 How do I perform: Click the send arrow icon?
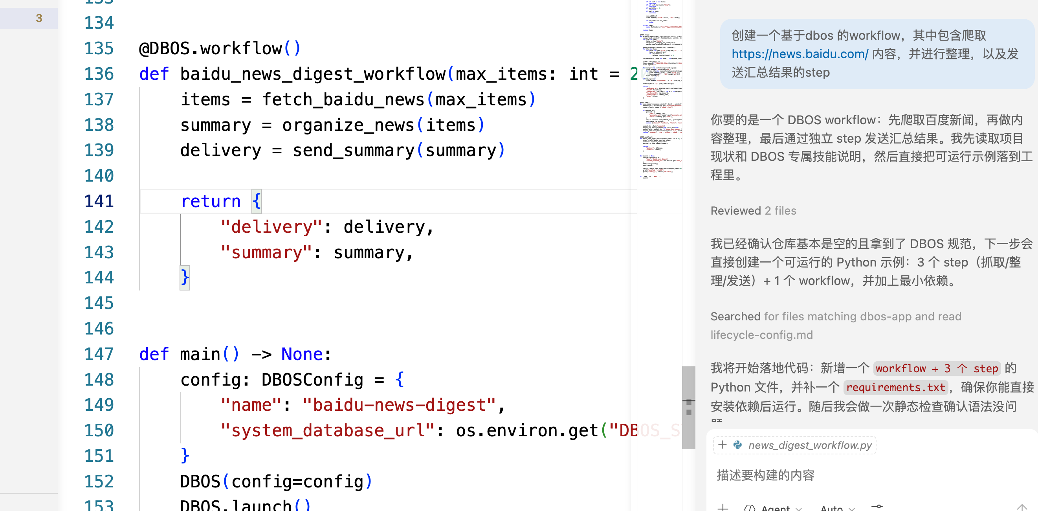click(x=1022, y=507)
